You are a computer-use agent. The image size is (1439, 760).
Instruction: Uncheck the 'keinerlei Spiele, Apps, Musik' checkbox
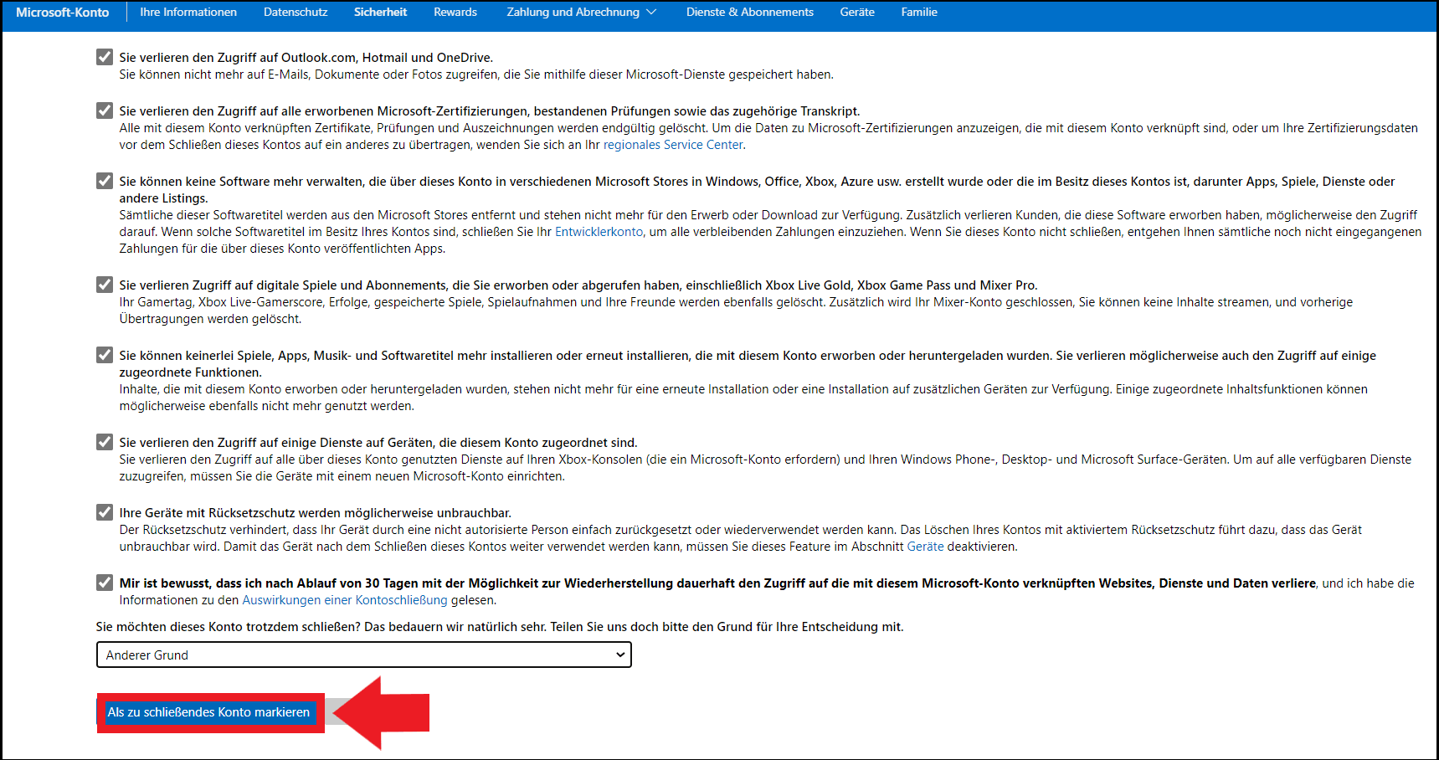pos(105,355)
